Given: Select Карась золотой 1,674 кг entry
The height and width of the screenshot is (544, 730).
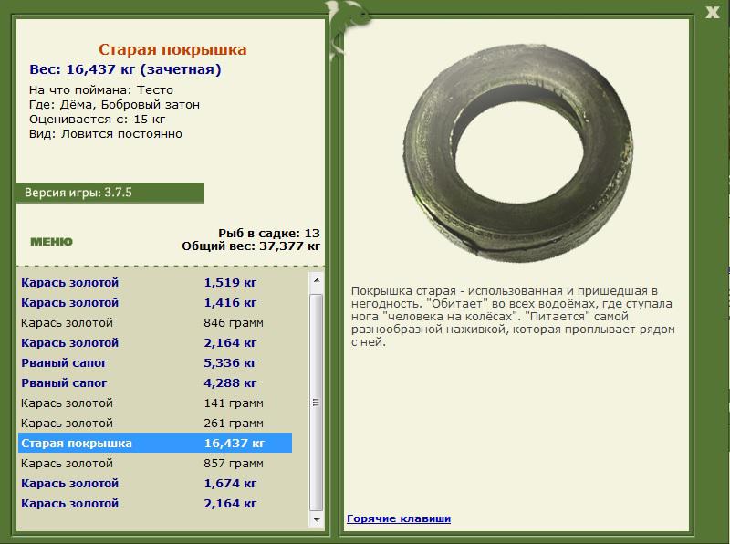Looking at the screenshot, I should (x=155, y=483).
